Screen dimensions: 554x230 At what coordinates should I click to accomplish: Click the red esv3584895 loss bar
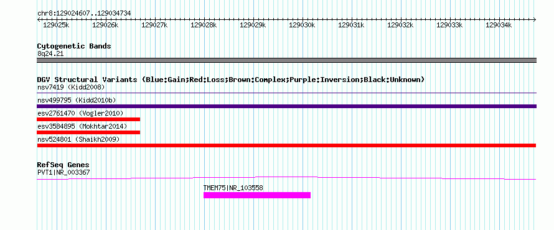[88, 132]
